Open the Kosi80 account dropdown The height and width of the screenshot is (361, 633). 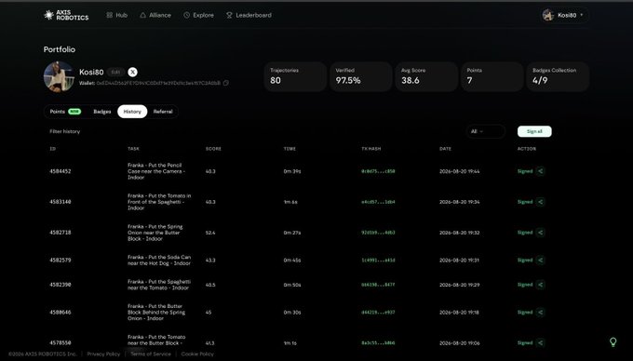564,15
